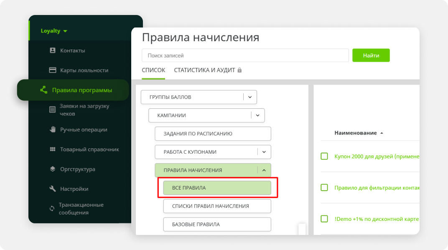The width and height of the screenshot is (448, 250).
Task: Open the '!Demo +1% по дисконтной карте' link
Action: click(376, 219)
